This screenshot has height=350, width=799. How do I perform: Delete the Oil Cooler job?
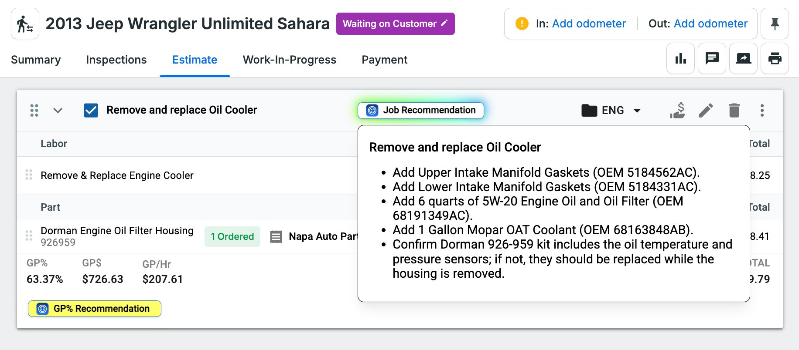734,111
